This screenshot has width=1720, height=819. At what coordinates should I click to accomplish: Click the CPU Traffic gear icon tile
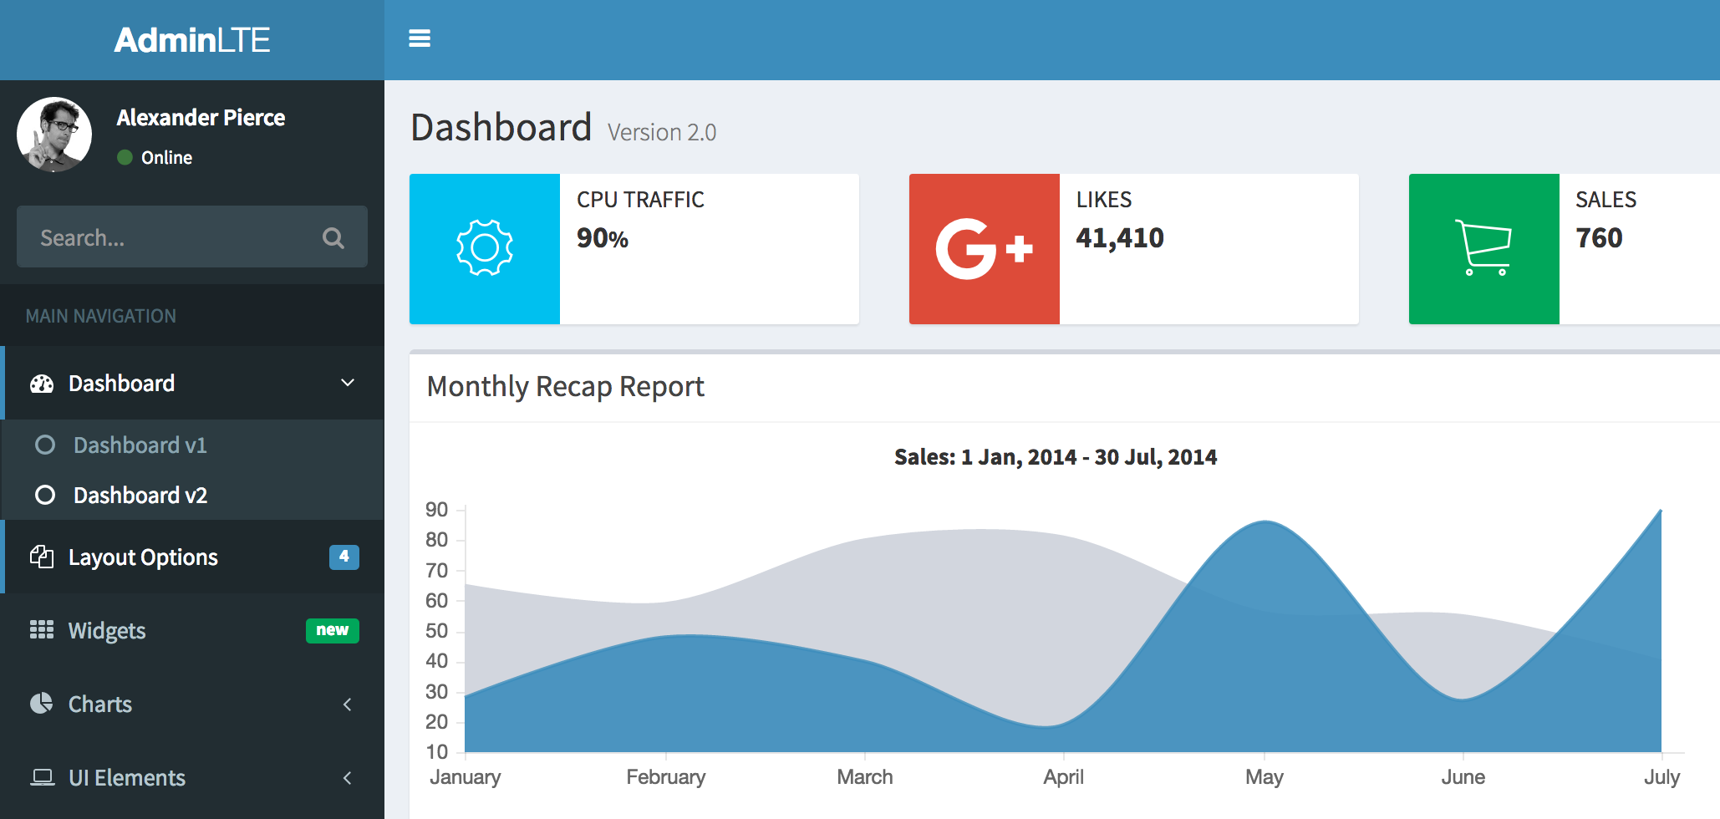[485, 249]
